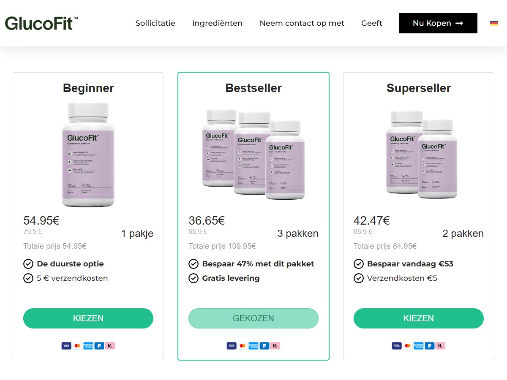This screenshot has width=507, height=380.
Task: Click checkmark beside 'De duurste optie'
Action: 28,264
